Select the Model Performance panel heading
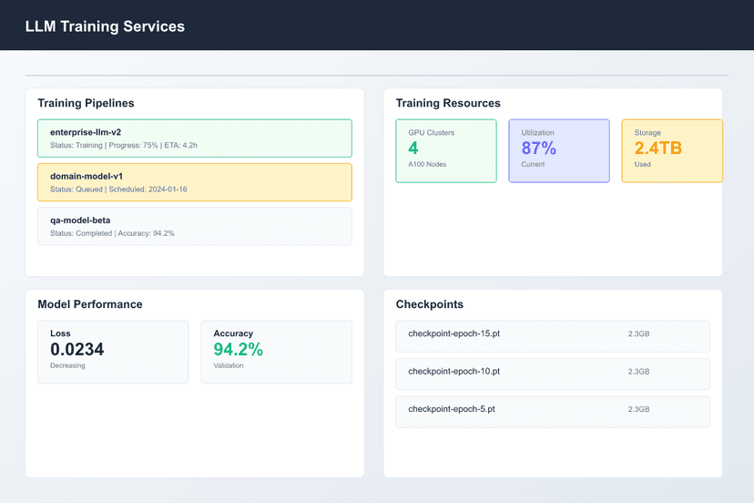754x503 pixels. 89,304
